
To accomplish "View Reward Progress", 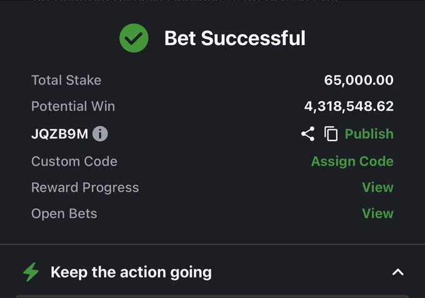I will (x=378, y=187).
